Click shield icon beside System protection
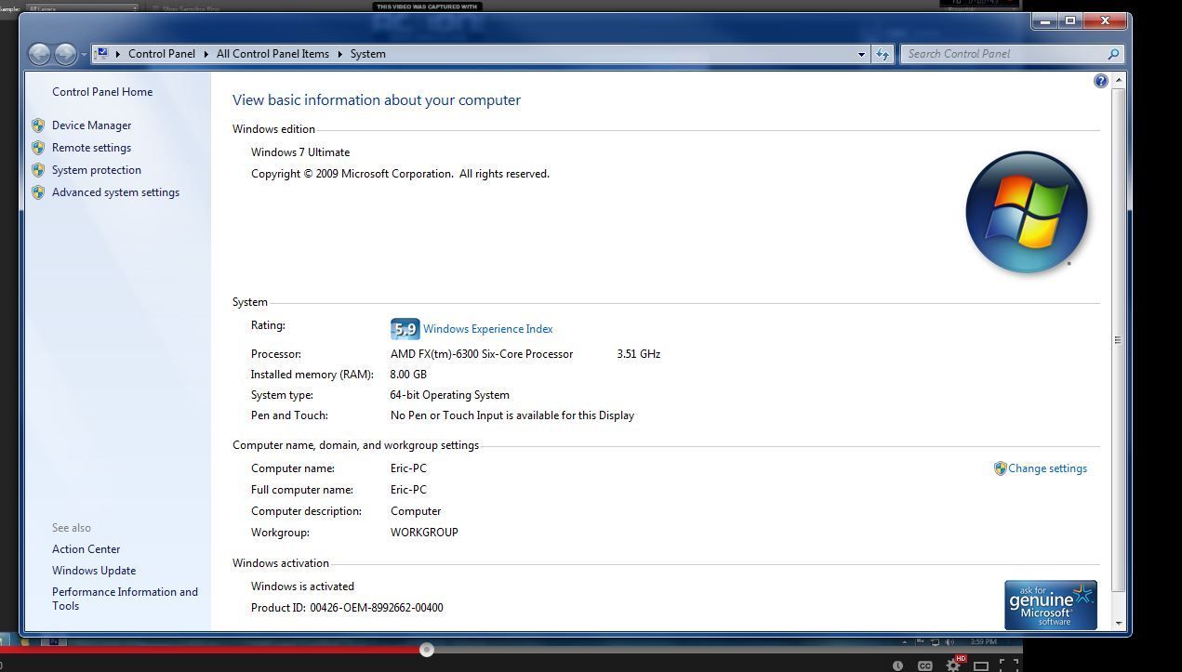The height and width of the screenshot is (672, 1182). coord(38,170)
